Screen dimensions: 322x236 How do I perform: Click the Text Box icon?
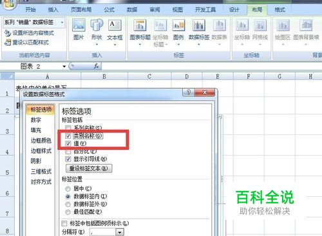[x=115, y=25]
